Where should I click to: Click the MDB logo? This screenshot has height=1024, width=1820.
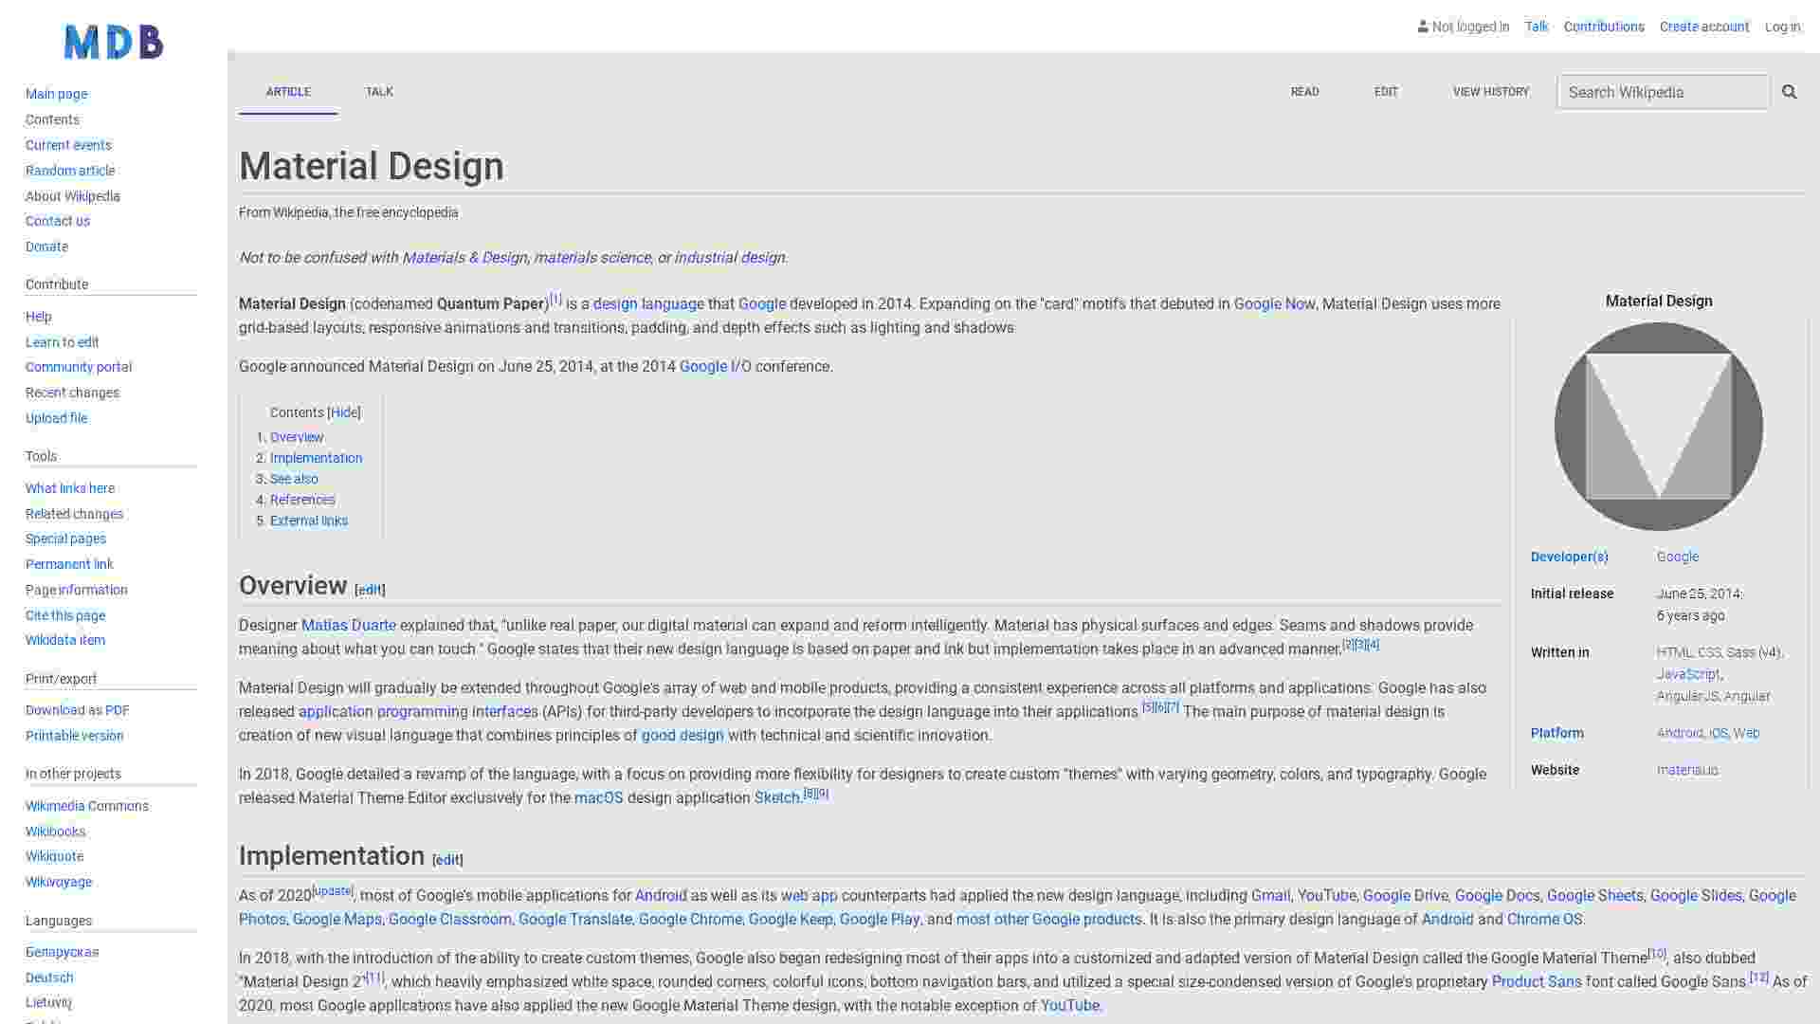[114, 42]
